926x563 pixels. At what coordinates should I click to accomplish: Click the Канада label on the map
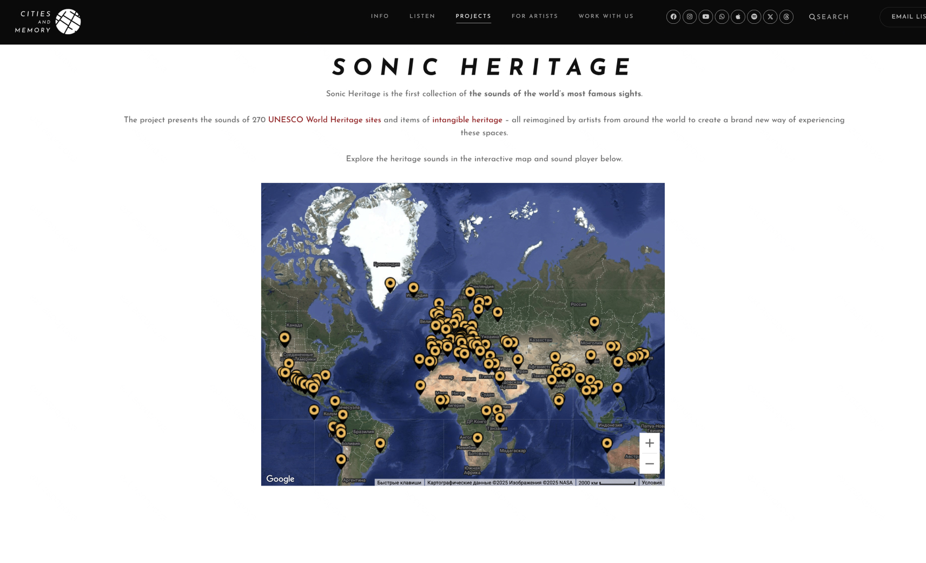(294, 325)
